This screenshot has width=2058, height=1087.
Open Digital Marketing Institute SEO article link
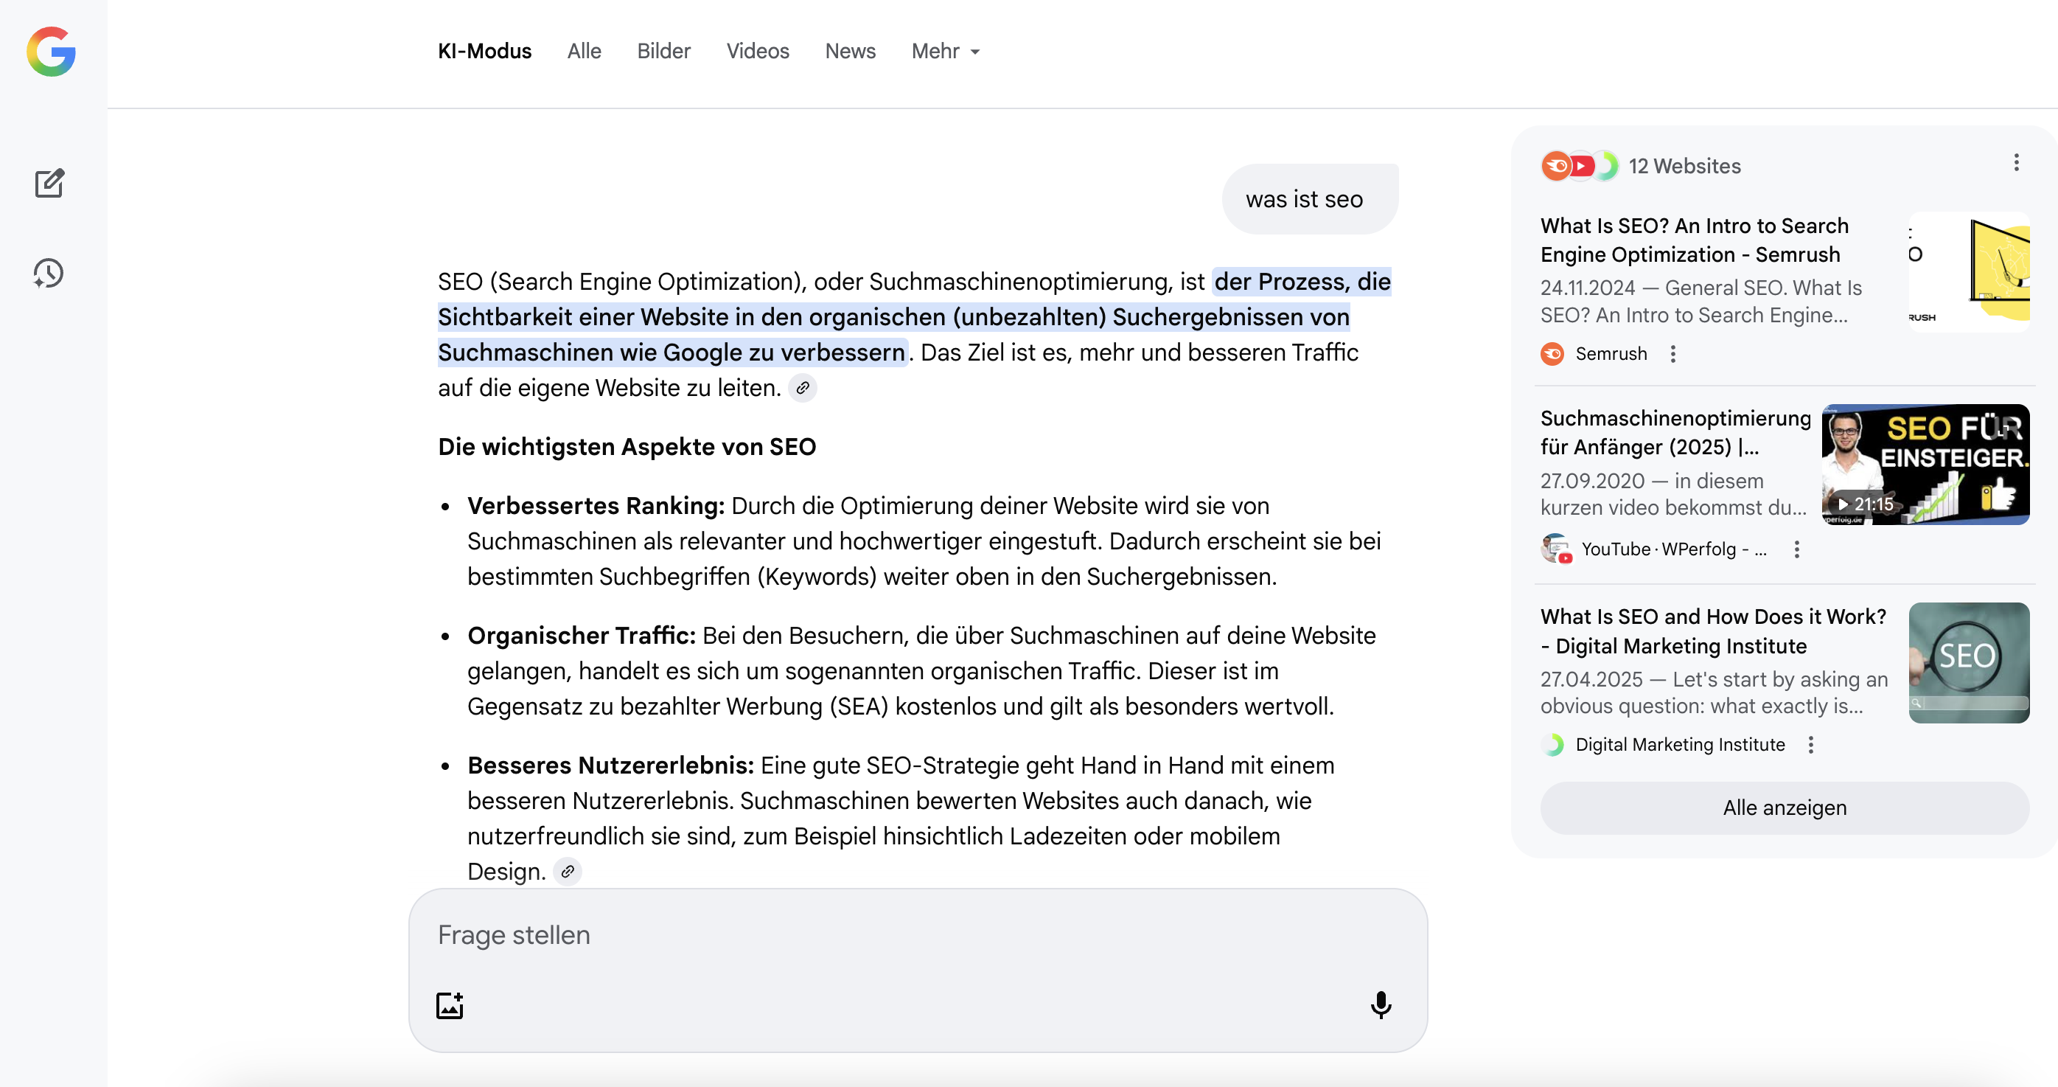click(1713, 631)
